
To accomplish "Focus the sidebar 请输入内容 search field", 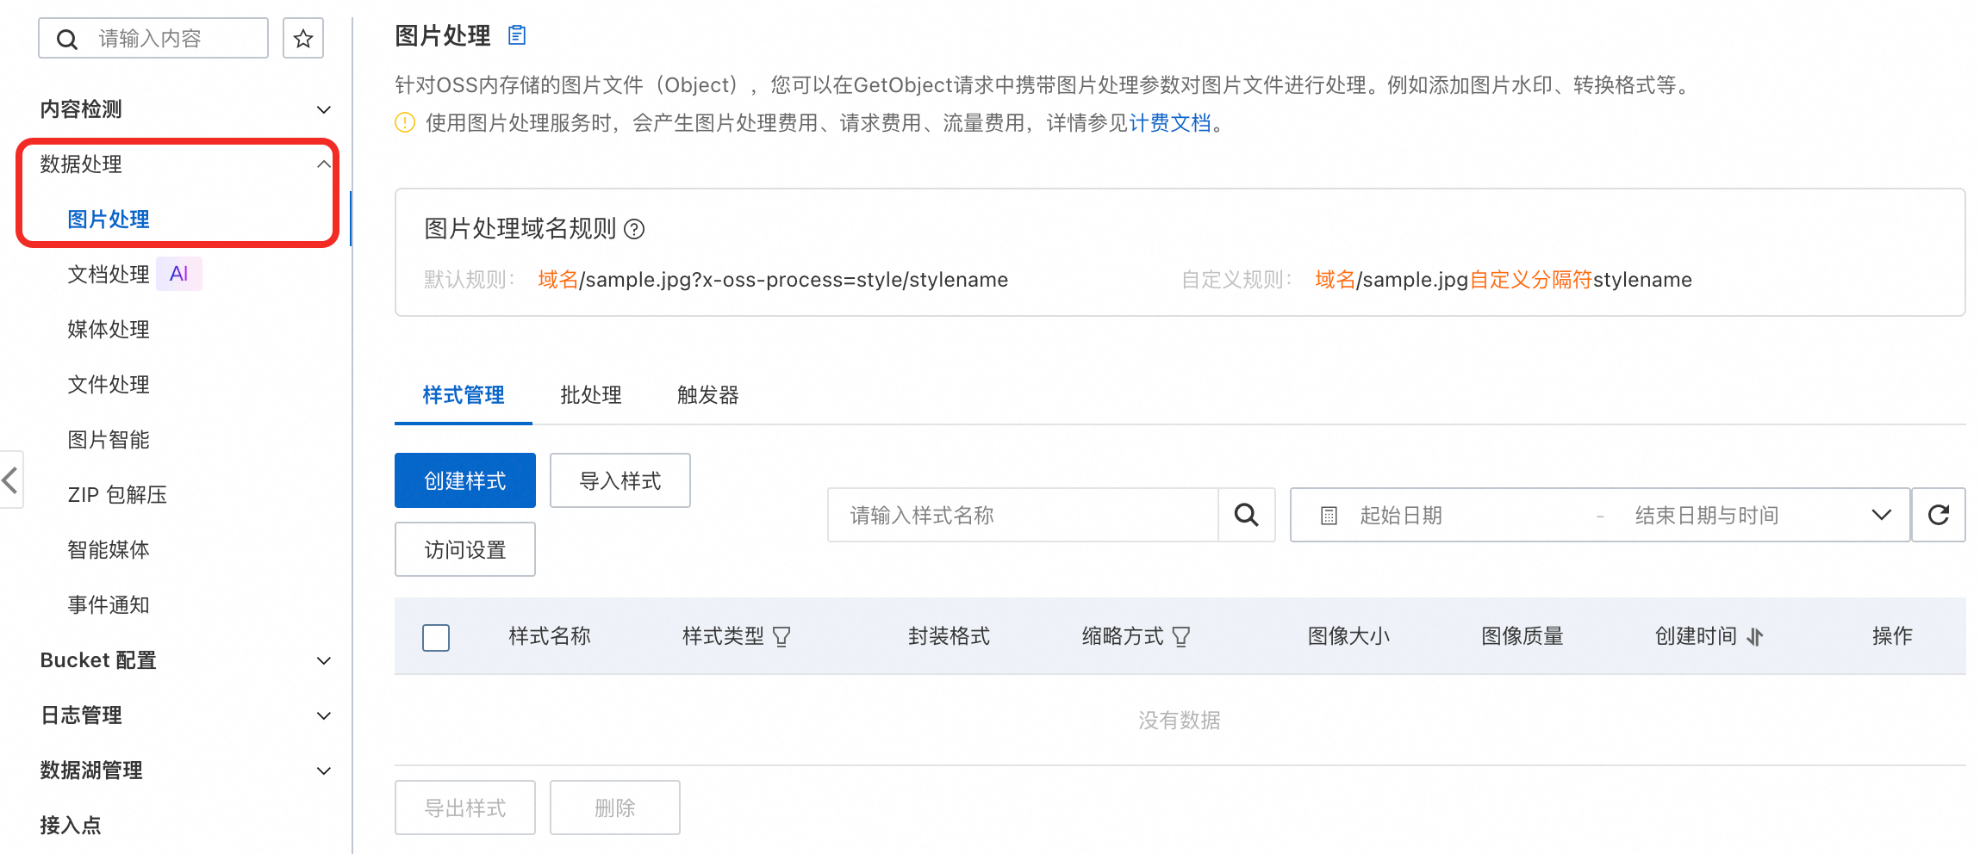I will pos(153,39).
